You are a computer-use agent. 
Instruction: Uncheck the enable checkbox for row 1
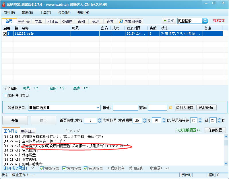[5, 34]
